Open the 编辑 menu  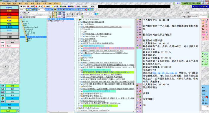(x=9, y=4)
